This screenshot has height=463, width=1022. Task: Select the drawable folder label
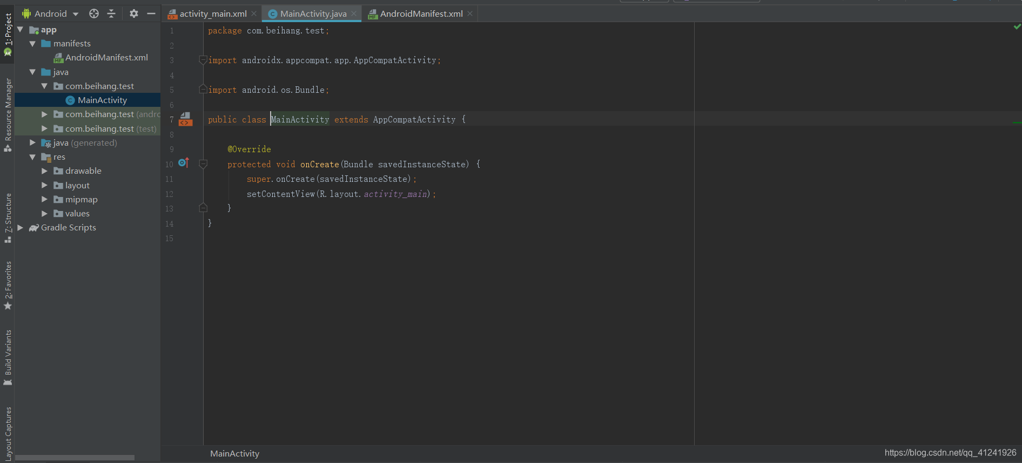[x=83, y=171]
